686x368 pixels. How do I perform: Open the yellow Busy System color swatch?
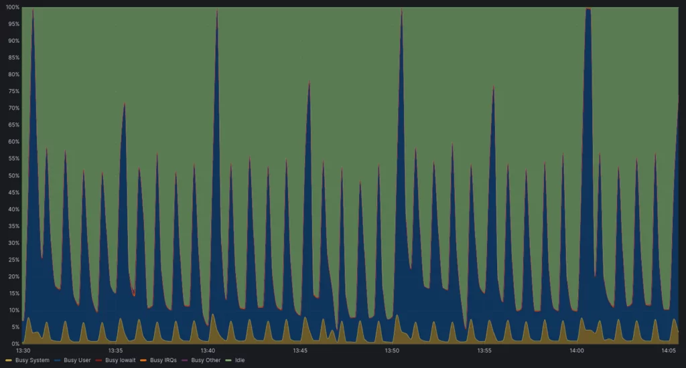tap(8, 360)
